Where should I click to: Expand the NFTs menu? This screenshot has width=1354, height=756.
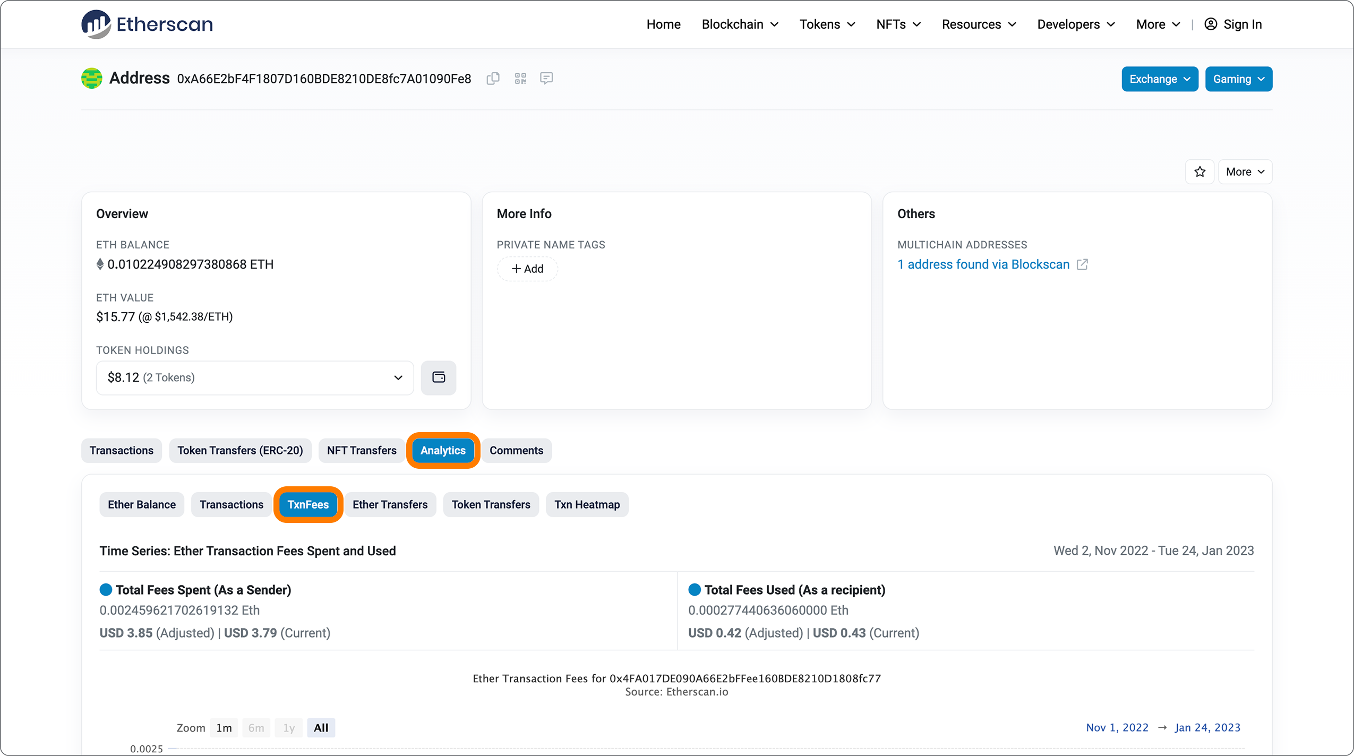coord(898,24)
